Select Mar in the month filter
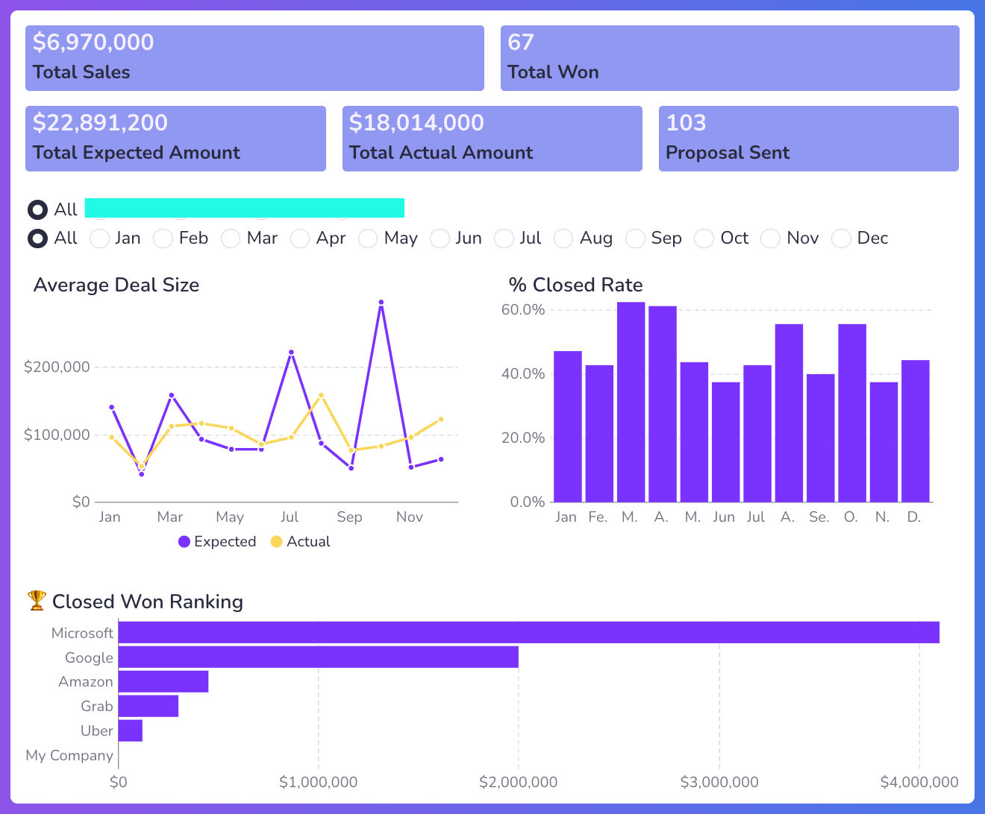Image resolution: width=985 pixels, height=814 pixels. click(x=231, y=239)
